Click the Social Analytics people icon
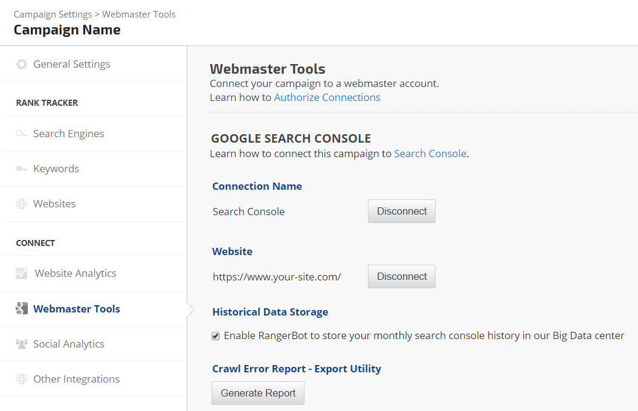Viewport: 638px width, 411px height. [x=22, y=344]
